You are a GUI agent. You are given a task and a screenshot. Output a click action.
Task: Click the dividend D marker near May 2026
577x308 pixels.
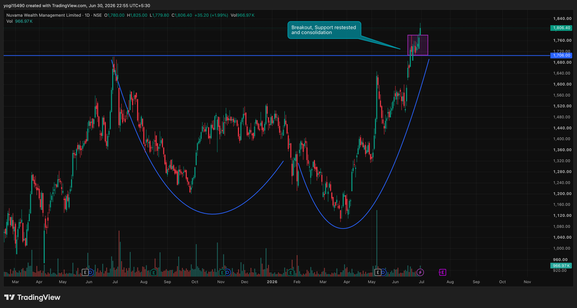tap(383, 272)
